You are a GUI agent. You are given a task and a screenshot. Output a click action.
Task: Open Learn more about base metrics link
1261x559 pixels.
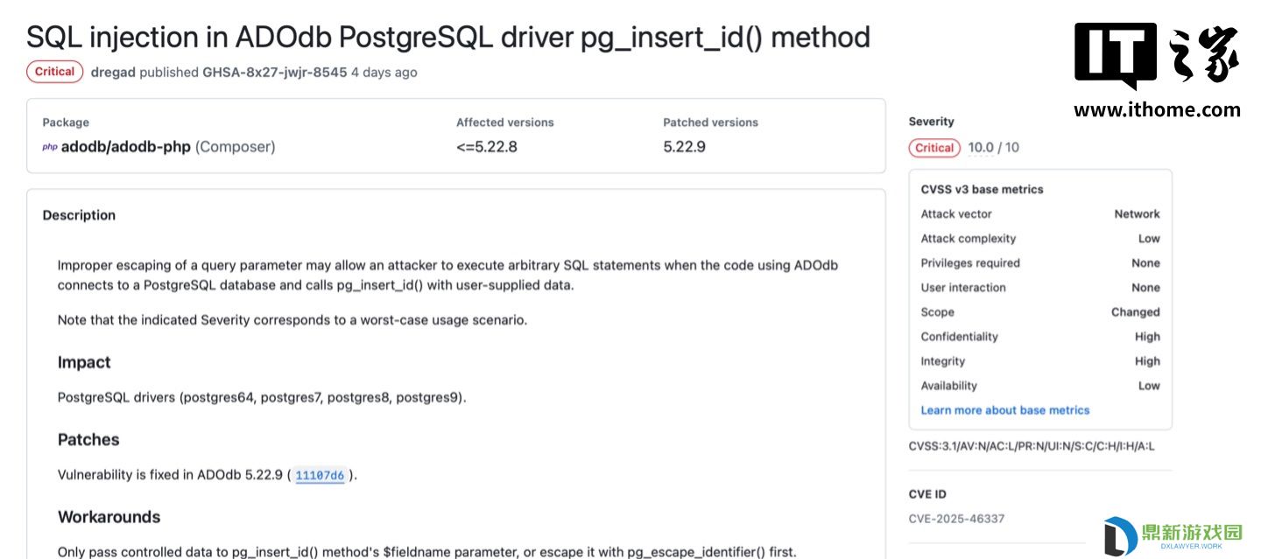[1005, 410]
